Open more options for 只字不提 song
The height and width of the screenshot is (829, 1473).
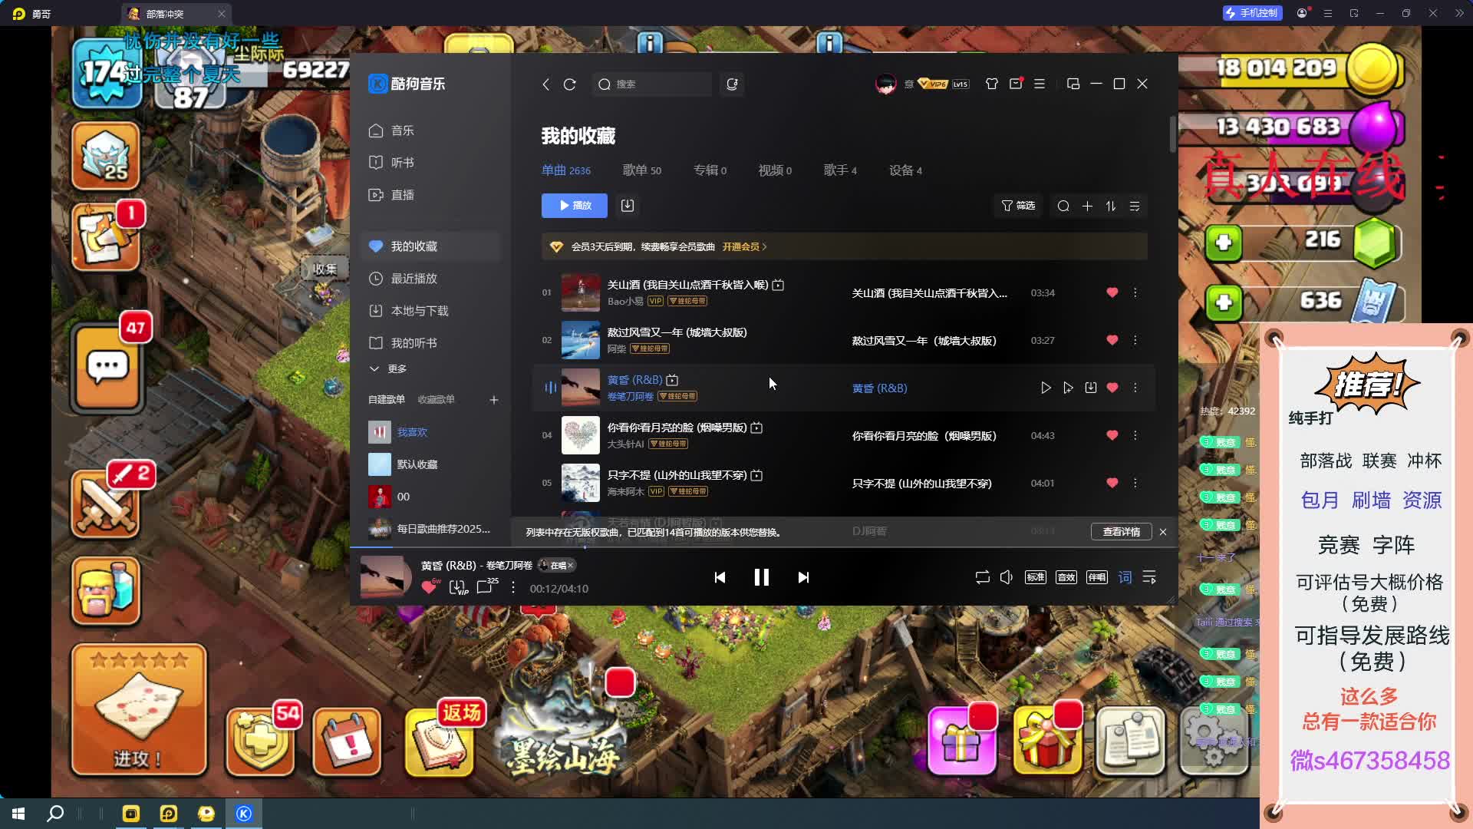pyautogui.click(x=1135, y=483)
